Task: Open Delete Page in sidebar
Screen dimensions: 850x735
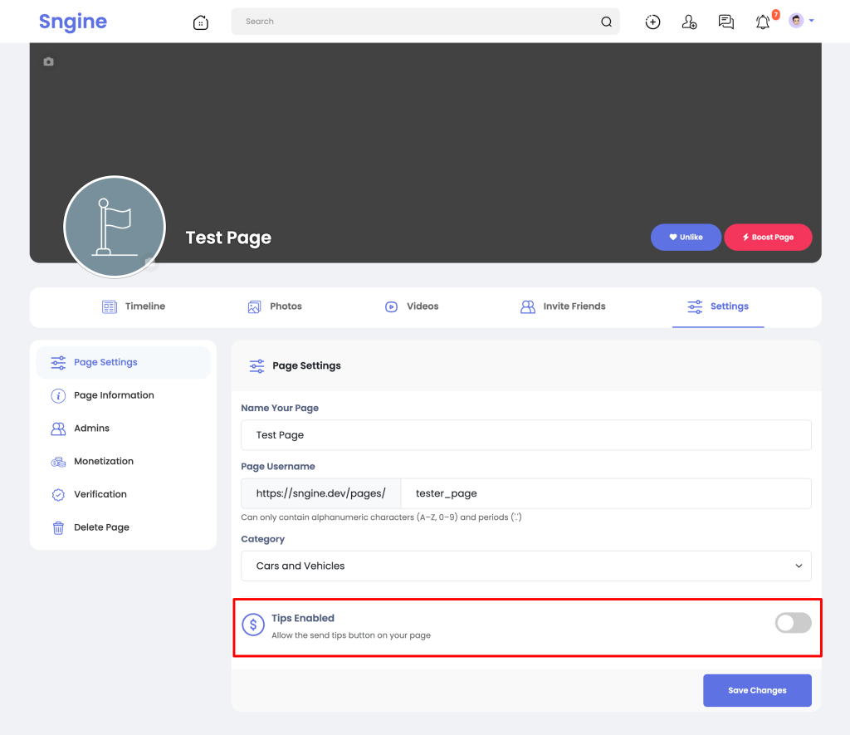Action: click(123, 528)
